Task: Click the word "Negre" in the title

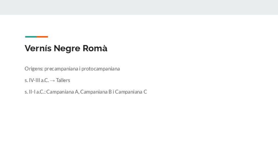Action: [x=67, y=48]
